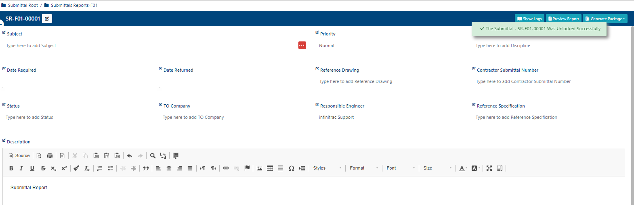Screen dimensions: 634x205
Task: Click the Insert Link icon
Action: click(226, 168)
